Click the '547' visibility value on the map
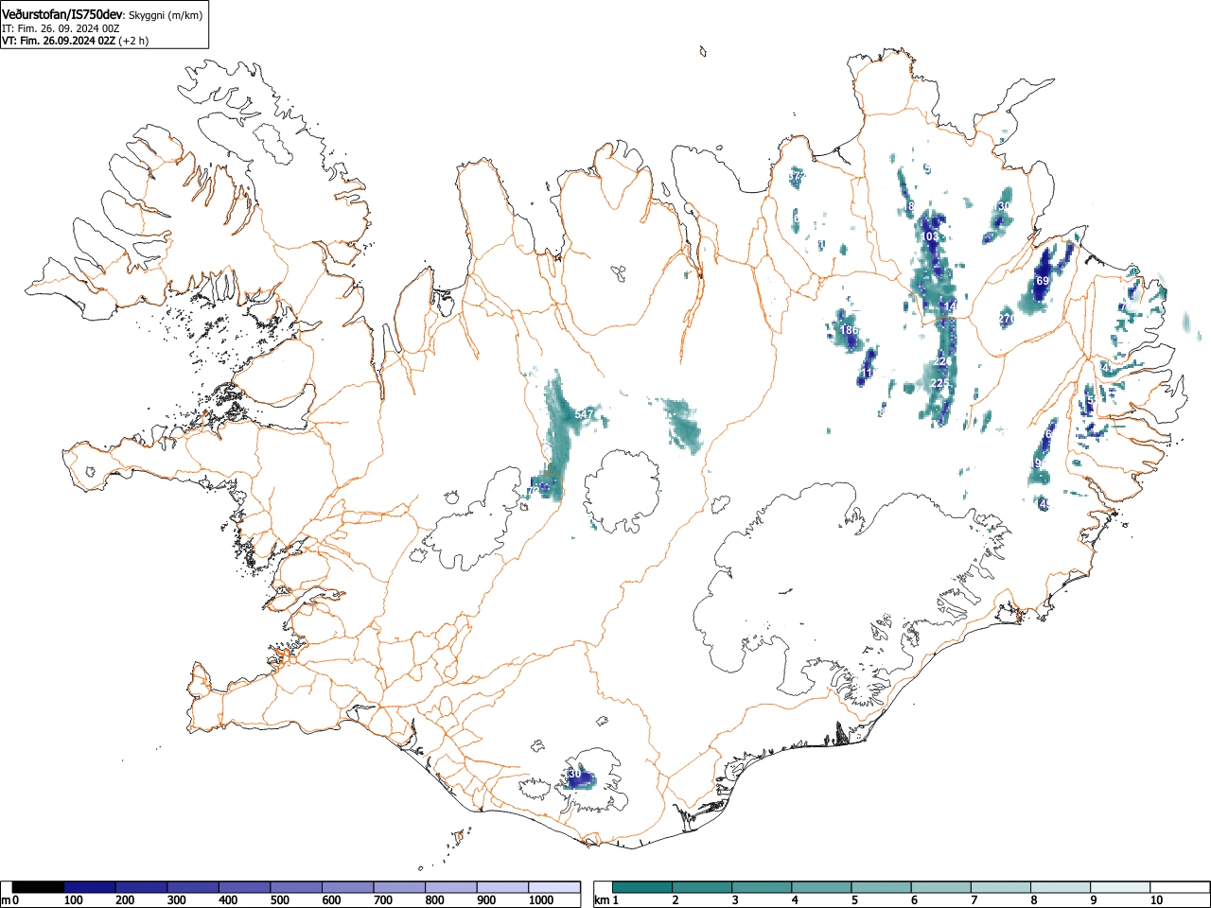 (x=584, y=414)
